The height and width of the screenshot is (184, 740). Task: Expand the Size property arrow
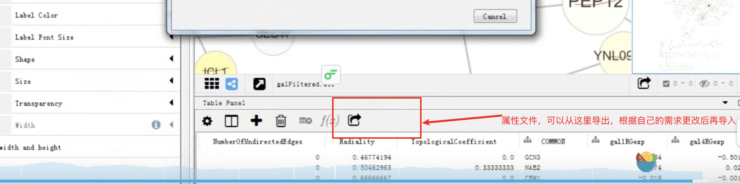171,81
